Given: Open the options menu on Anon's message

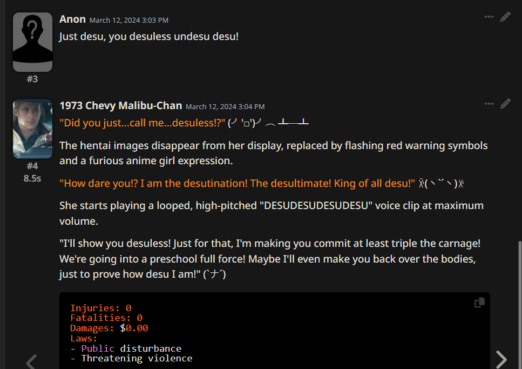Looking at the screenshot, I should pyautogui.click(x=489, y=17).
